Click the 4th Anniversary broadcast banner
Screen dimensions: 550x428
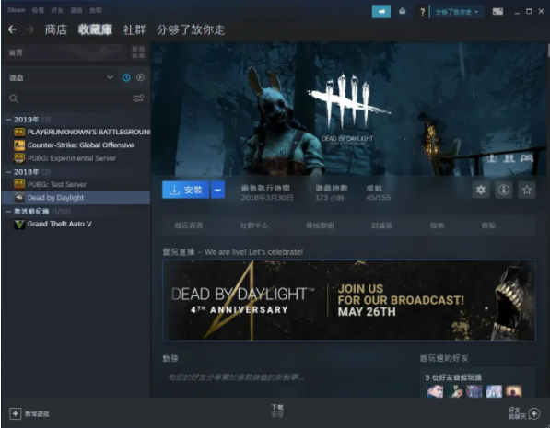348,300
